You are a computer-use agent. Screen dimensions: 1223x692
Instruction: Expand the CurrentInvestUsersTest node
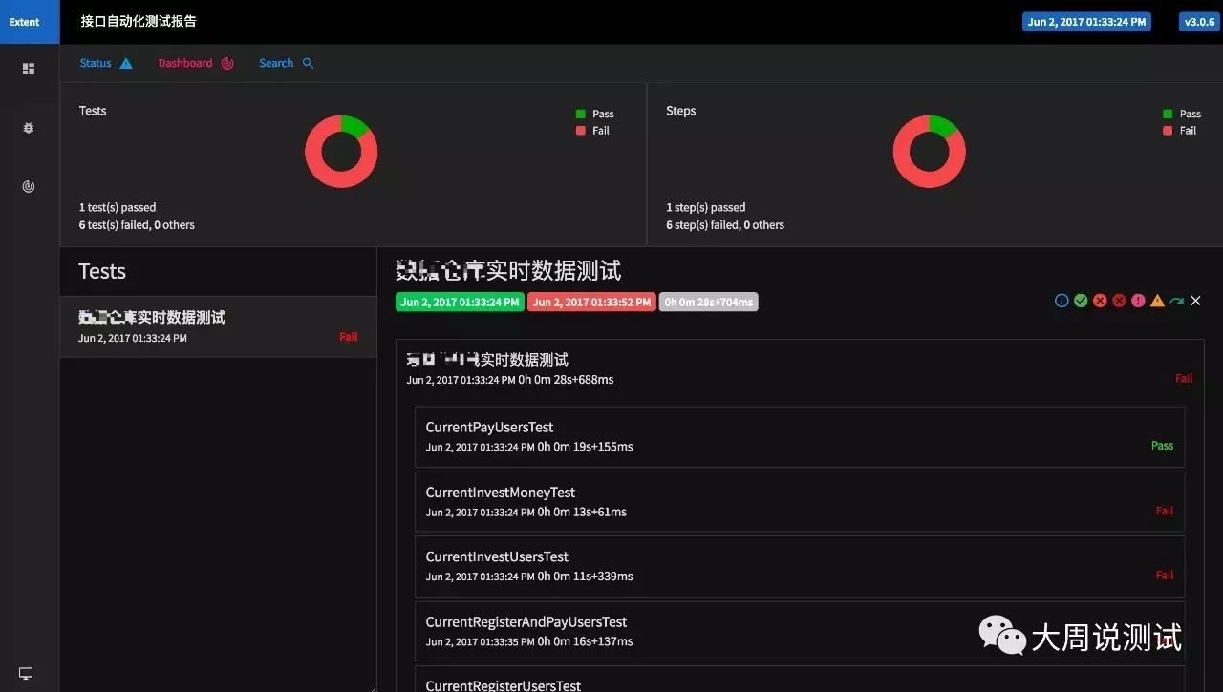pyautogui.click(x=800, y=566)
